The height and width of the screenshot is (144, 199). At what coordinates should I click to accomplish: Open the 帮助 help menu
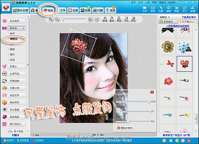(154, 2)
